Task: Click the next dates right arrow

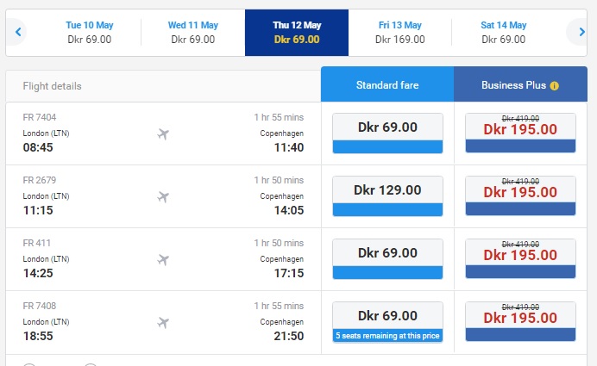Action: click(581, 32)
